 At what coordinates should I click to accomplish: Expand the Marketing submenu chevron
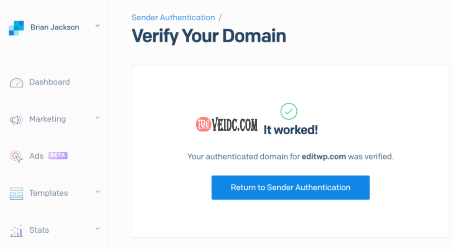97,118
